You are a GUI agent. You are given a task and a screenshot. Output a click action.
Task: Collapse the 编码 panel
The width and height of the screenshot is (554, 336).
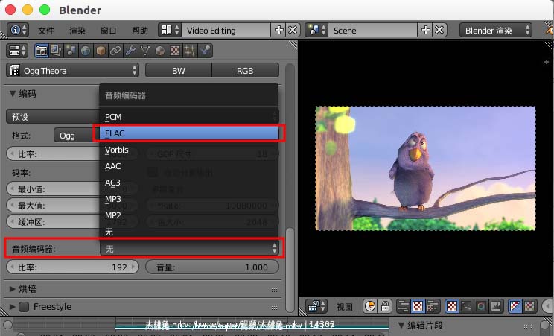(13, 94)
